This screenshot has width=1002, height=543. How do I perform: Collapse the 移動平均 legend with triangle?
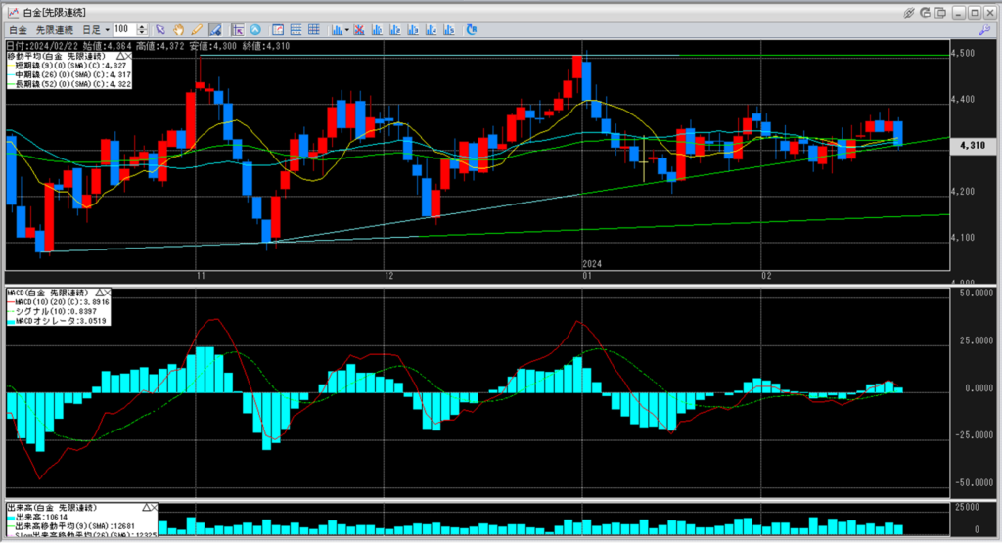click(120, 56)
